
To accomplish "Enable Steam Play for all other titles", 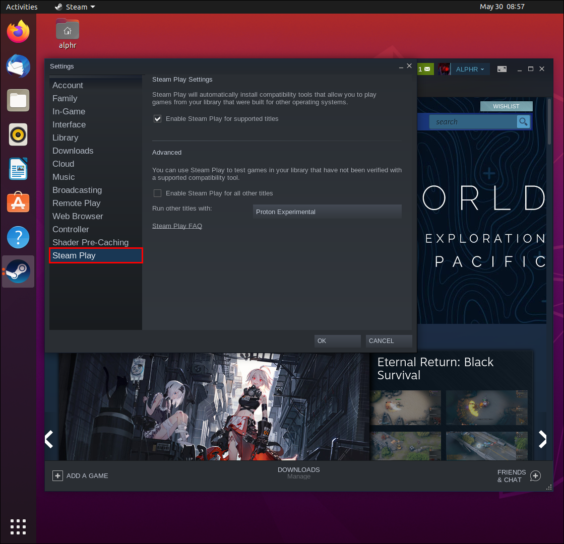I will point(158,193).
